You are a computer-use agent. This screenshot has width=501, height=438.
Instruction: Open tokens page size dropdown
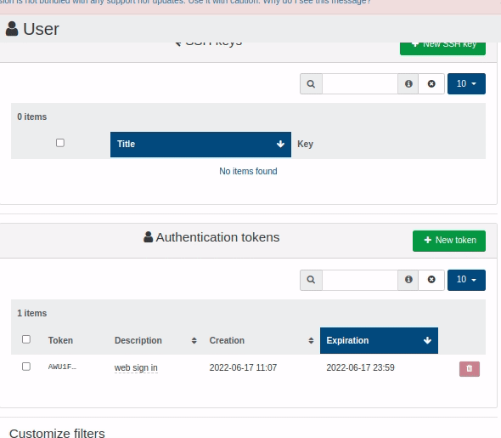click(466, 280)
